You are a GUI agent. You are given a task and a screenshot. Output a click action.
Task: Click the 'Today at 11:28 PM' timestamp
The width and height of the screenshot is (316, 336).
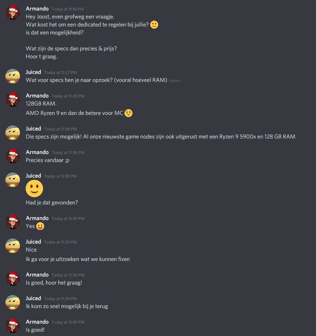(68, 96)
